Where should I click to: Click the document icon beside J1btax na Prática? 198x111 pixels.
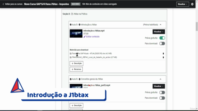coord(72,14)
